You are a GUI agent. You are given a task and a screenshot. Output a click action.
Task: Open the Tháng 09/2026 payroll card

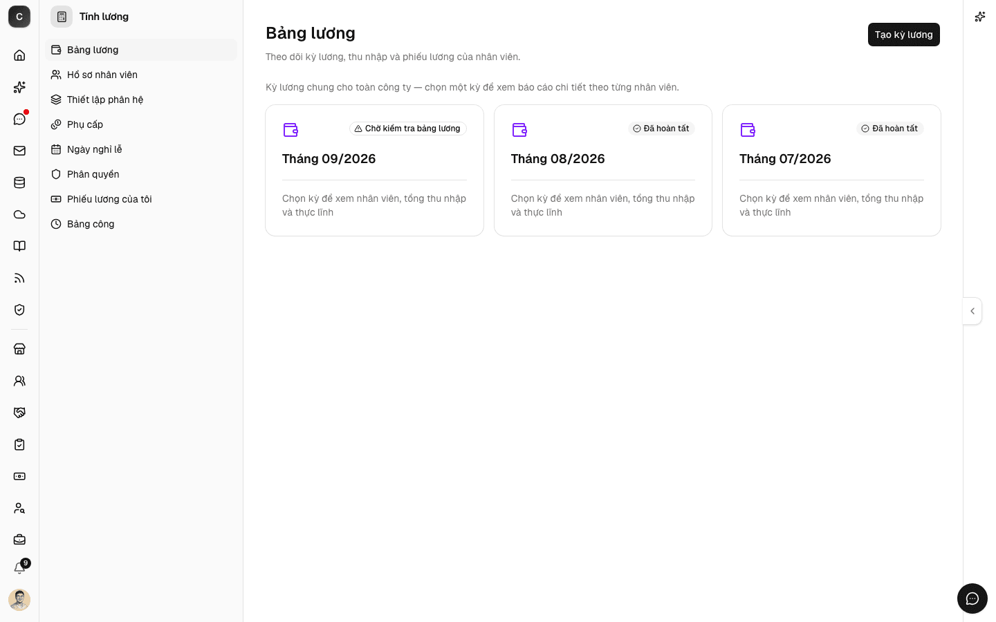pos(374,171)
